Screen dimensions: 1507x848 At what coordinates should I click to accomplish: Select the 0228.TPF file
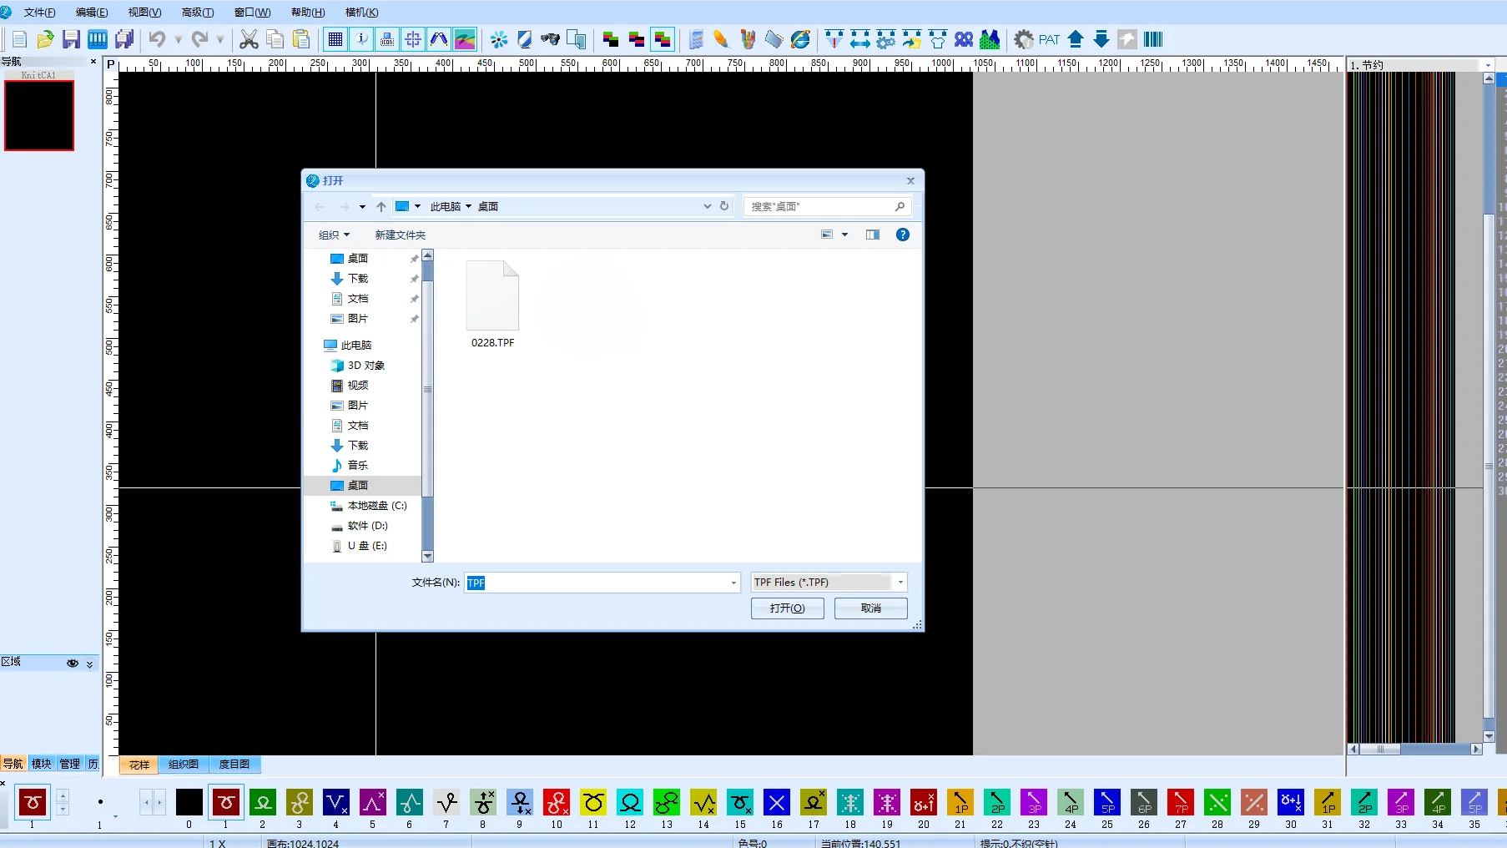[492, 305]
